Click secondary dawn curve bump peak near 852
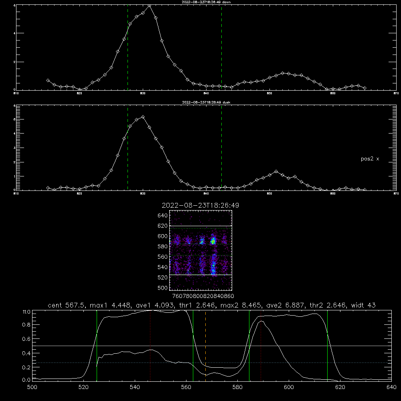The width and height of the screenshot is (401, 401). coord(282,73)
